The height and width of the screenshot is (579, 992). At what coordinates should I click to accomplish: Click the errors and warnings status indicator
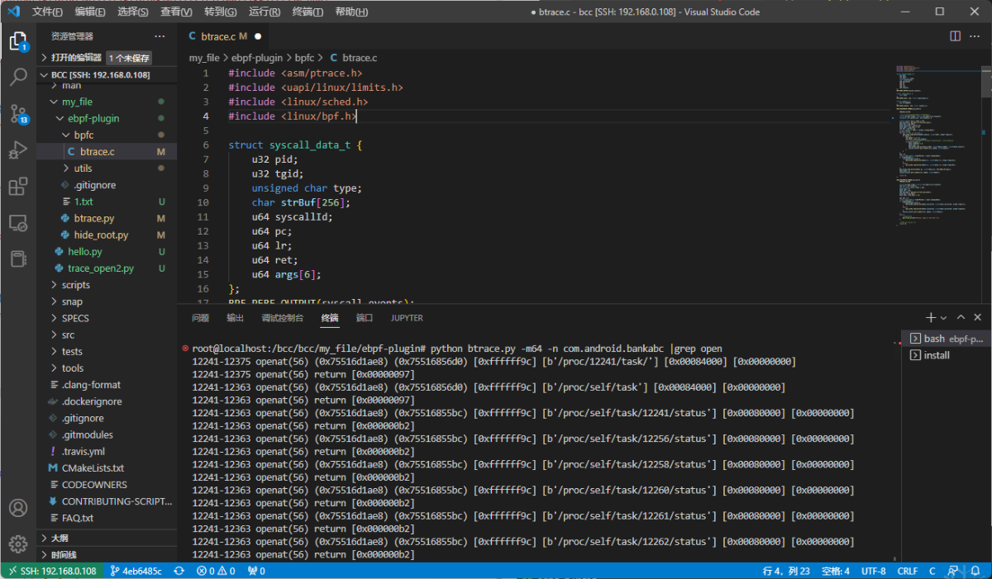pyautogui.click(x=216, y=571)
